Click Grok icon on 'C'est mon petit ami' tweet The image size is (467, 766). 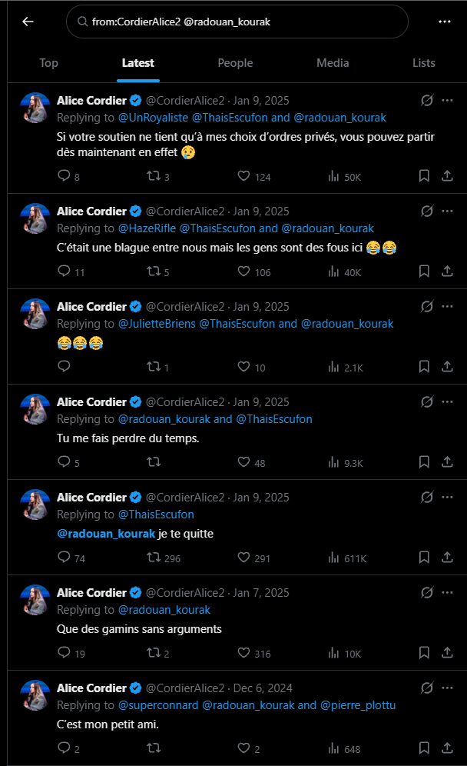[428, 688]
